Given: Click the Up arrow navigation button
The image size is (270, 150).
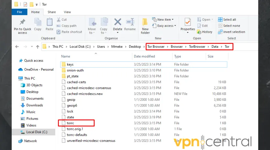Looking at the screenshot, I should pos(37,47).
